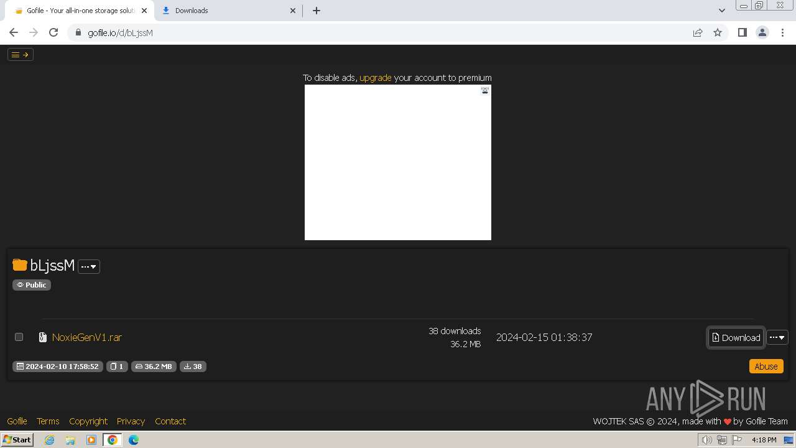Viewport: 796px width, 448px height.
Task: Bookmark this tab with star
Action: pyautogui.click(x=718, y=32)
